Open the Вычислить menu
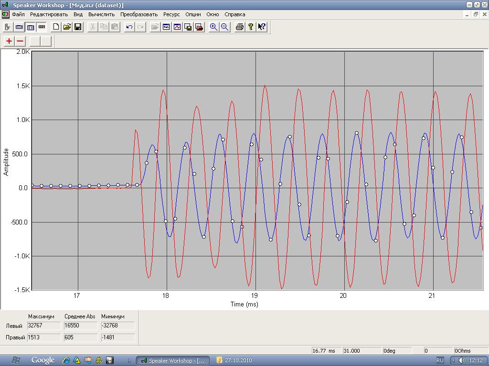Viewport: 489px width, 366px height. (101, 14)
